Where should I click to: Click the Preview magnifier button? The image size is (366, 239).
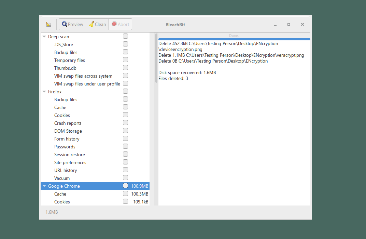click(72, 24)
